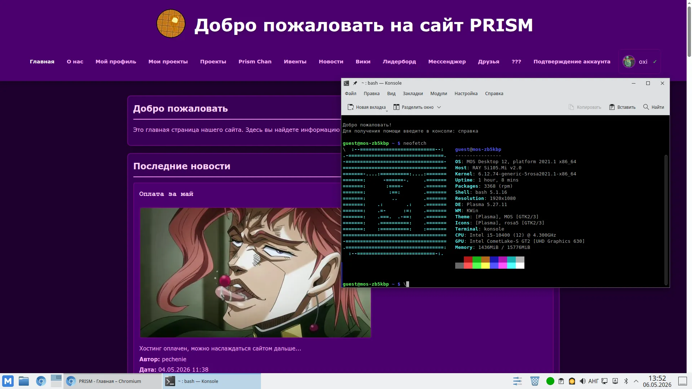Go to Мои проекты page
692x389 pixels.
168,62
